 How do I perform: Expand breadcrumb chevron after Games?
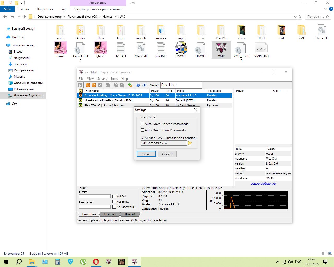[115, 17]
